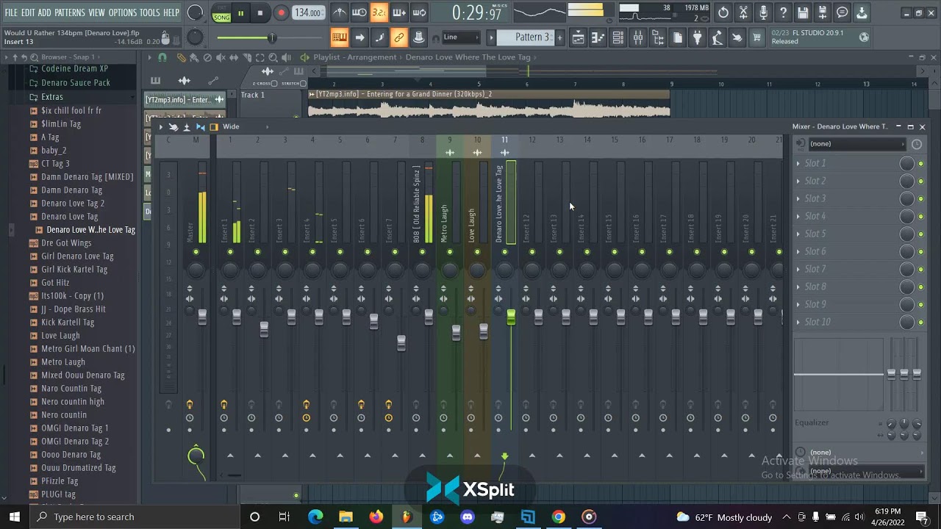Open the Channel rack view icon
Image resolution: width=941 pixels, height=529 pixels.
coord(618,37)
